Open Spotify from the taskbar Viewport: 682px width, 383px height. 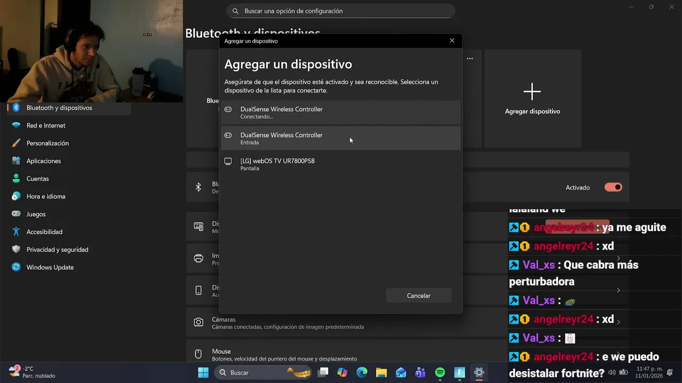[440, 372]
